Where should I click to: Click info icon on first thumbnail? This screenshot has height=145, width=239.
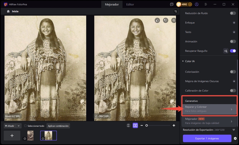(25, 139)
